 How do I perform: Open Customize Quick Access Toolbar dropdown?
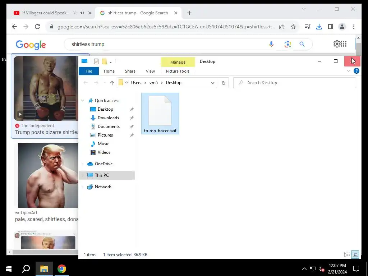pyautogui.click(x=111, y=62)
